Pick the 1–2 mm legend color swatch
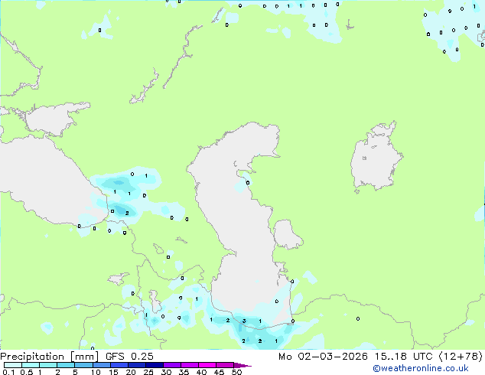The width and height of the screenshot is (485, 375). (x=48, y=365)
